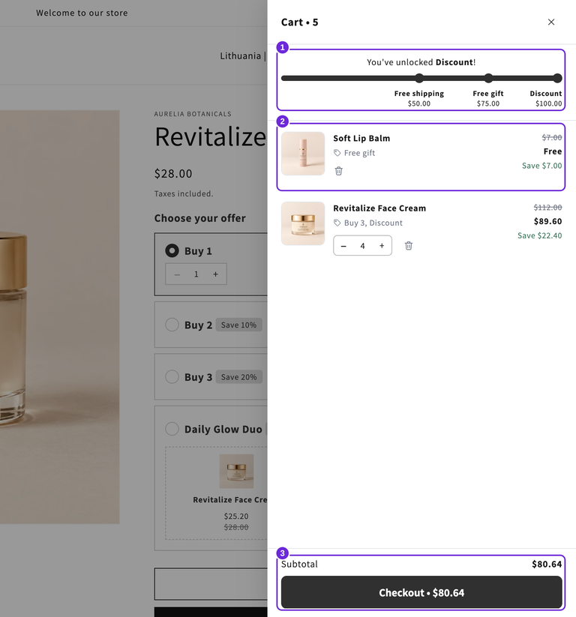The image size is (576, 617).
Task: Decrease Buy 1 quantity on product page
Action: [x=177, y=274]
